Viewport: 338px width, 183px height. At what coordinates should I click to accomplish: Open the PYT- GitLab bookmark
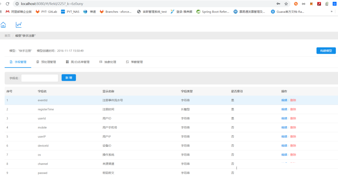click(46, 12)
